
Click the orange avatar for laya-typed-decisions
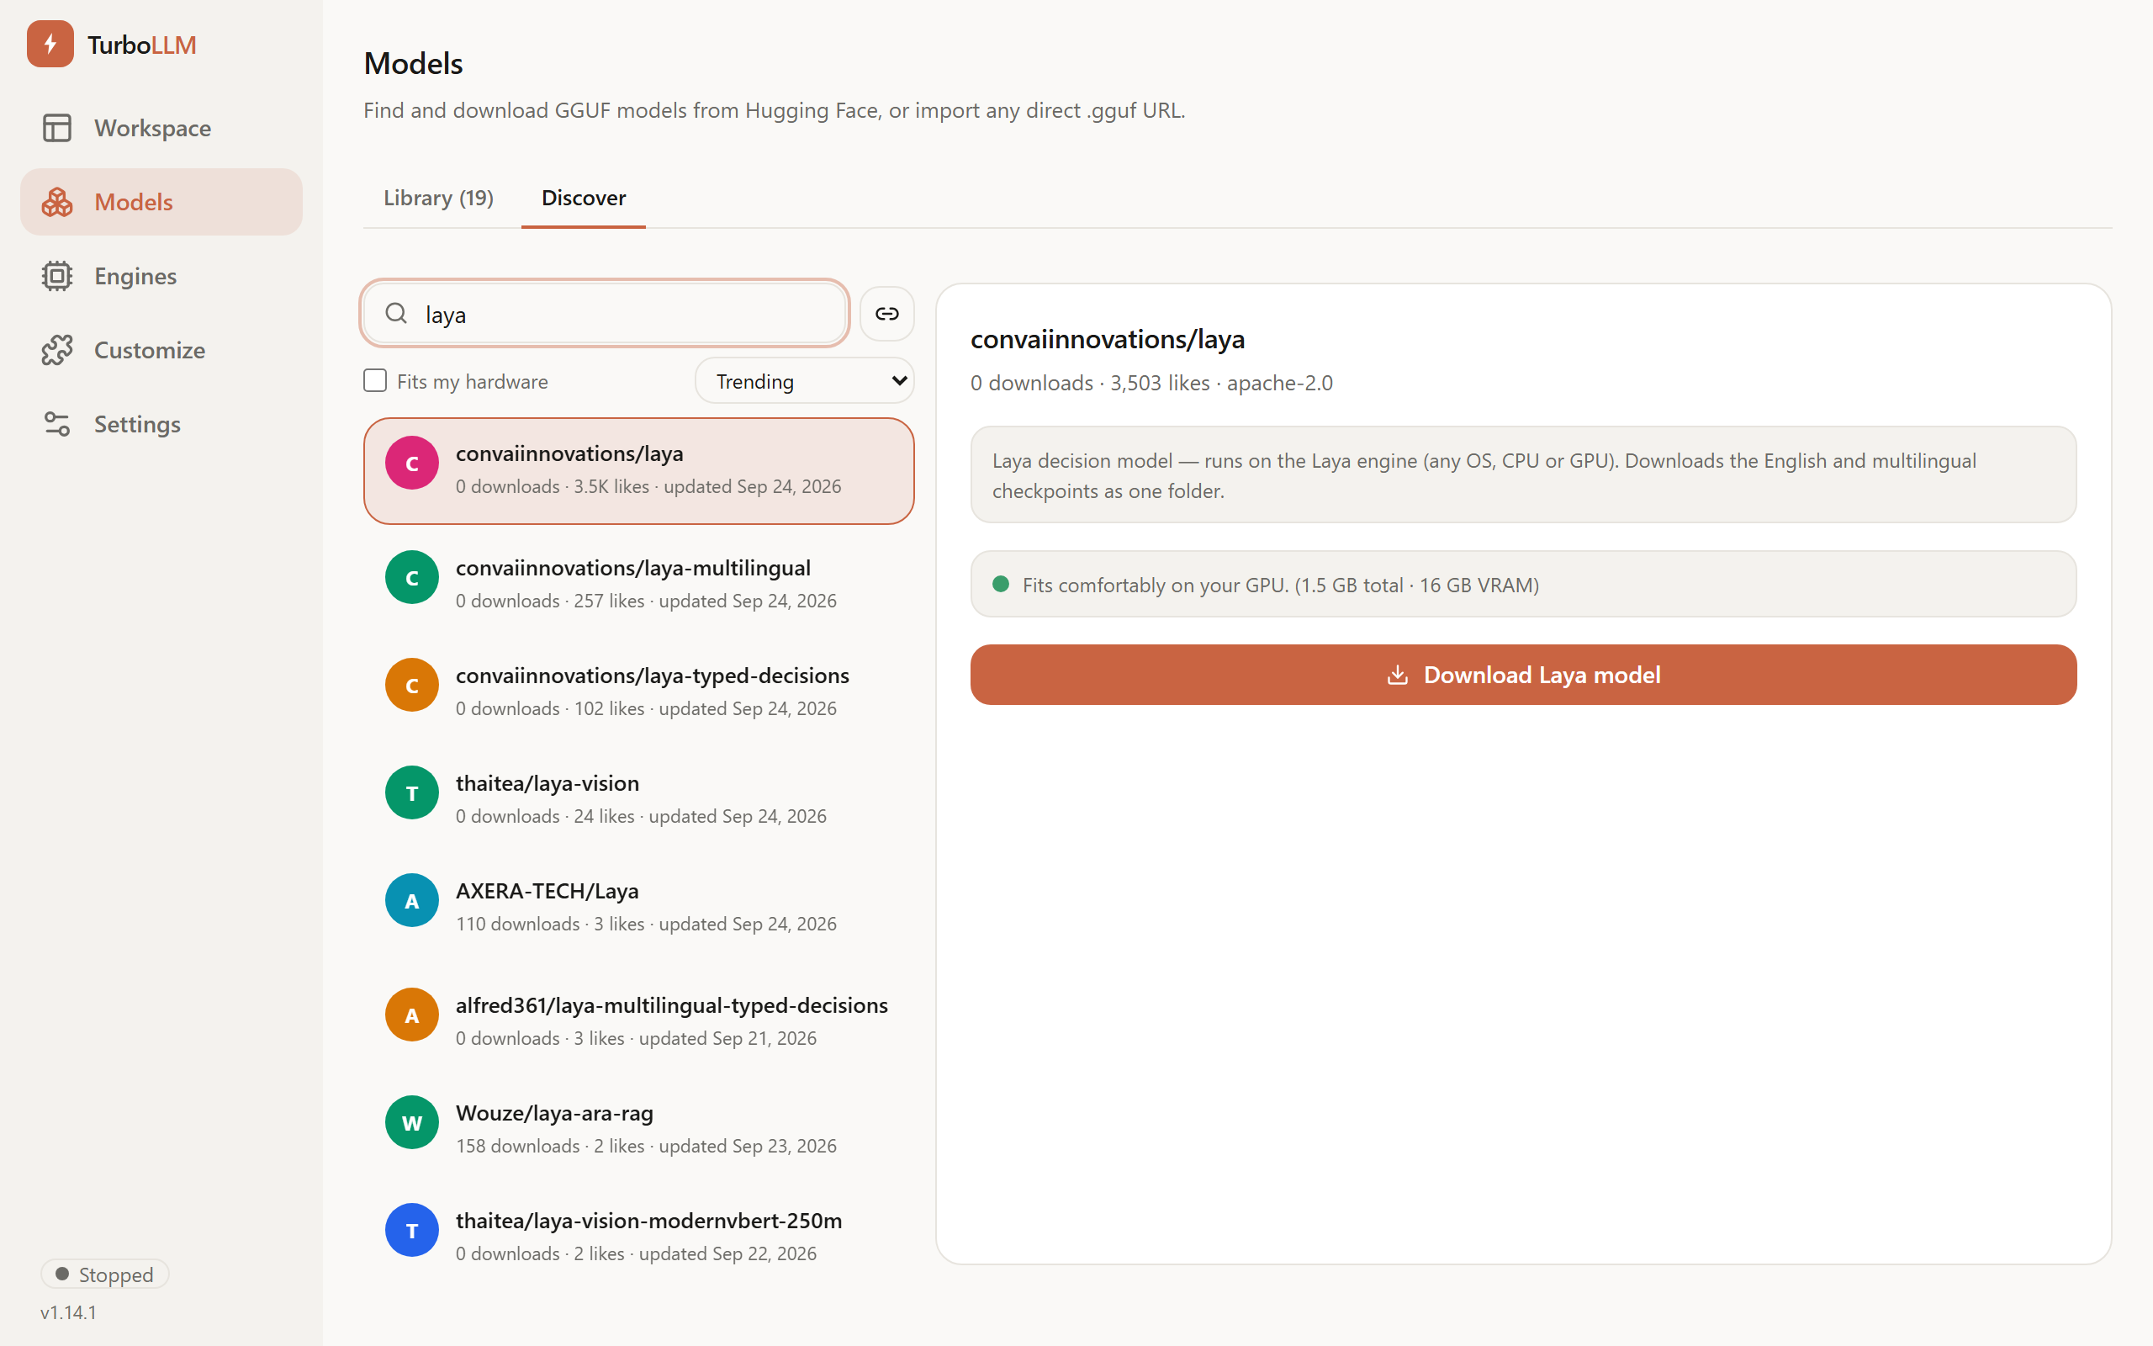(x=412, y=686)
